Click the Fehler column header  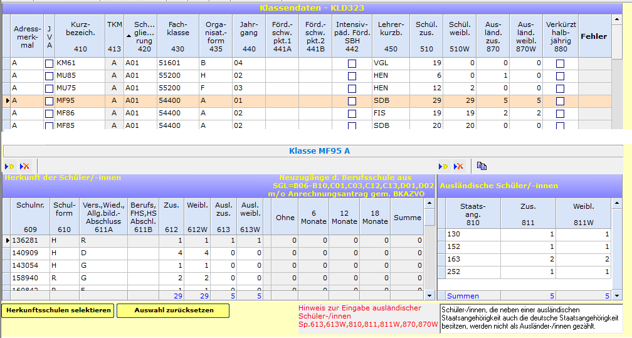[594, 36]
